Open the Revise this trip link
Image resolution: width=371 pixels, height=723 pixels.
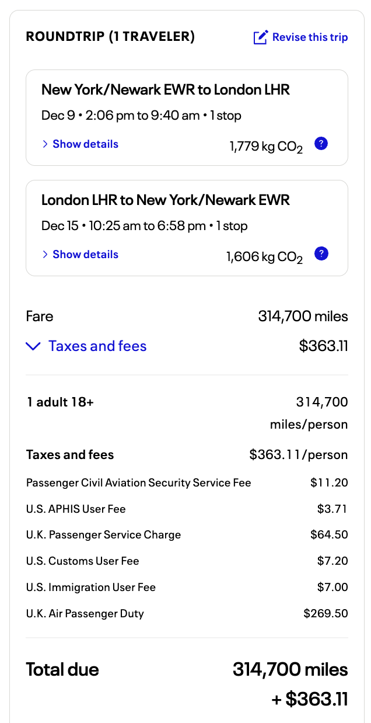tap(310, 37)
